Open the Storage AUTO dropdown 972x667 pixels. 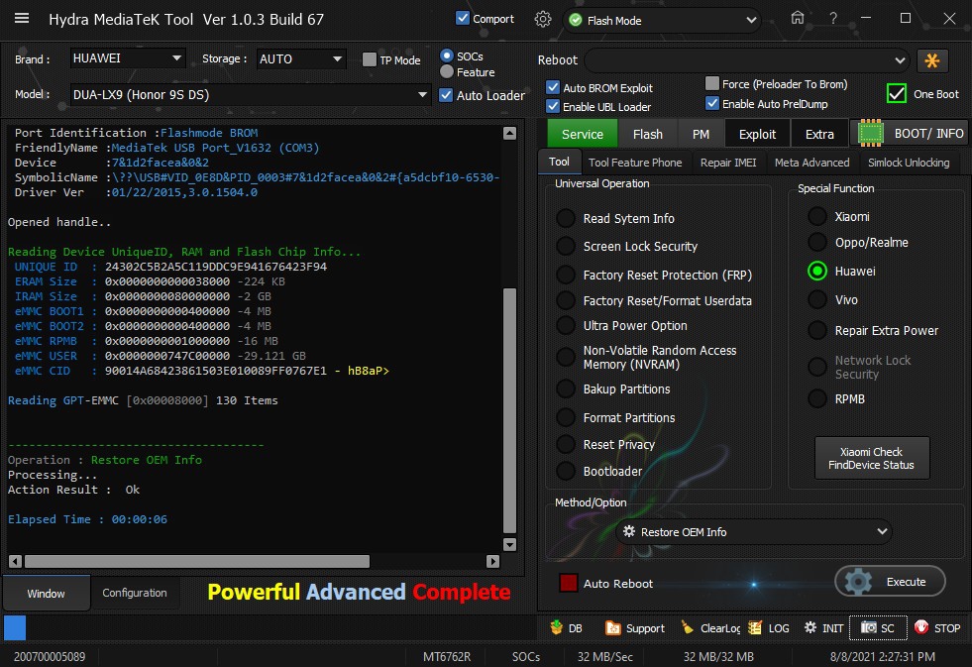tap(301, 58)
